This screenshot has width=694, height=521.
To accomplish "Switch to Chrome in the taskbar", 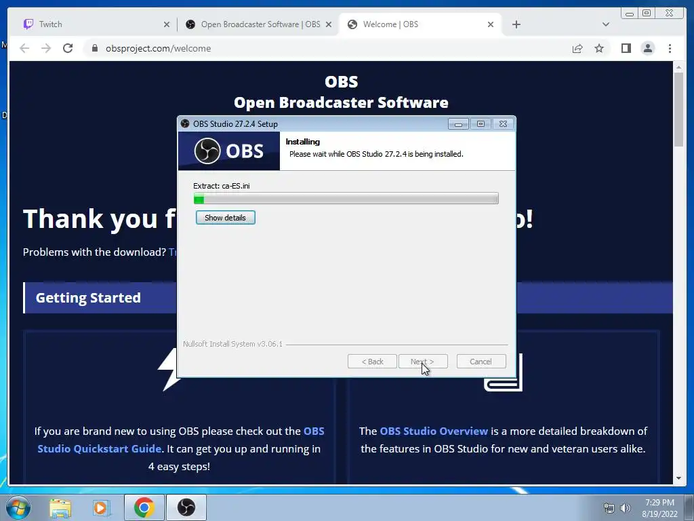I will point(144,507).
